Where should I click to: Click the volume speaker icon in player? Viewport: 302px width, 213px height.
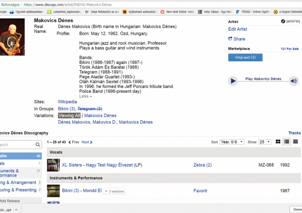tap(294, 81)
